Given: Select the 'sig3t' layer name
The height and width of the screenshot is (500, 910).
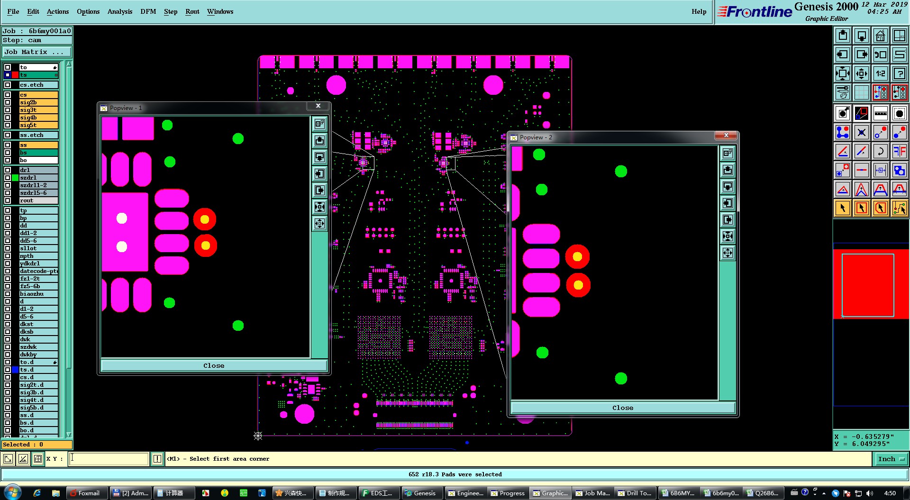Looking at the screenshot, I should coord(39,110).
